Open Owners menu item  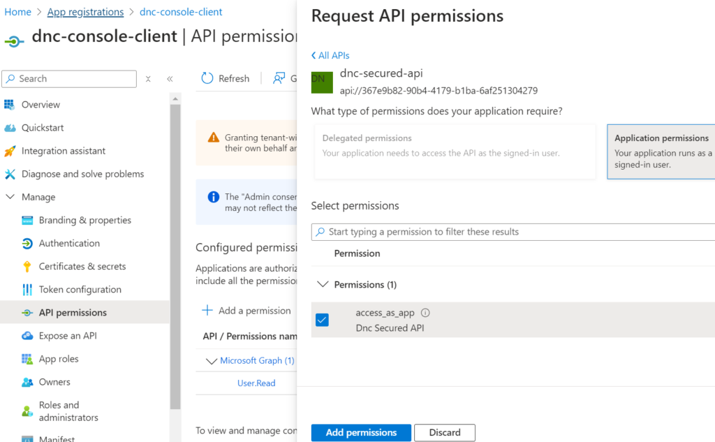click(54, 382)
